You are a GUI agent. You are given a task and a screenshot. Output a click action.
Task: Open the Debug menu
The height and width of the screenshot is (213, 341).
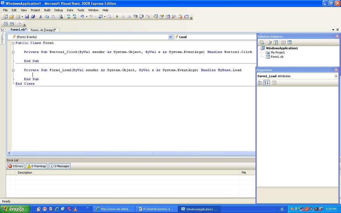coord(59,10)
